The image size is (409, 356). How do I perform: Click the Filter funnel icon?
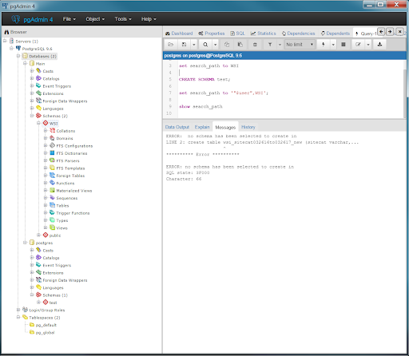click(270, 45)
